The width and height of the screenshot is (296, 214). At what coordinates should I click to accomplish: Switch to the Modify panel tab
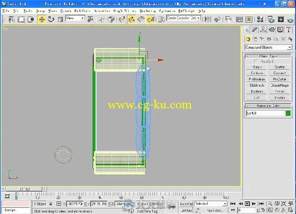point(254,30)
